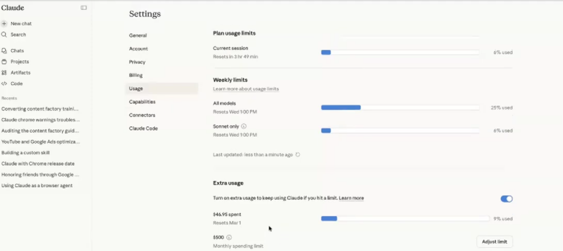Image resolution: width=563 pixels, height=251 pixels.
Task: Toggle off the extra usage switch
Action: (506, 198)
